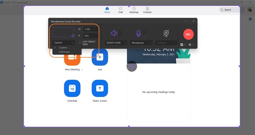The width and height of the screenshot is (255, 135).
Task: Go to the Zoom Home tab
Action: [107, 10]
